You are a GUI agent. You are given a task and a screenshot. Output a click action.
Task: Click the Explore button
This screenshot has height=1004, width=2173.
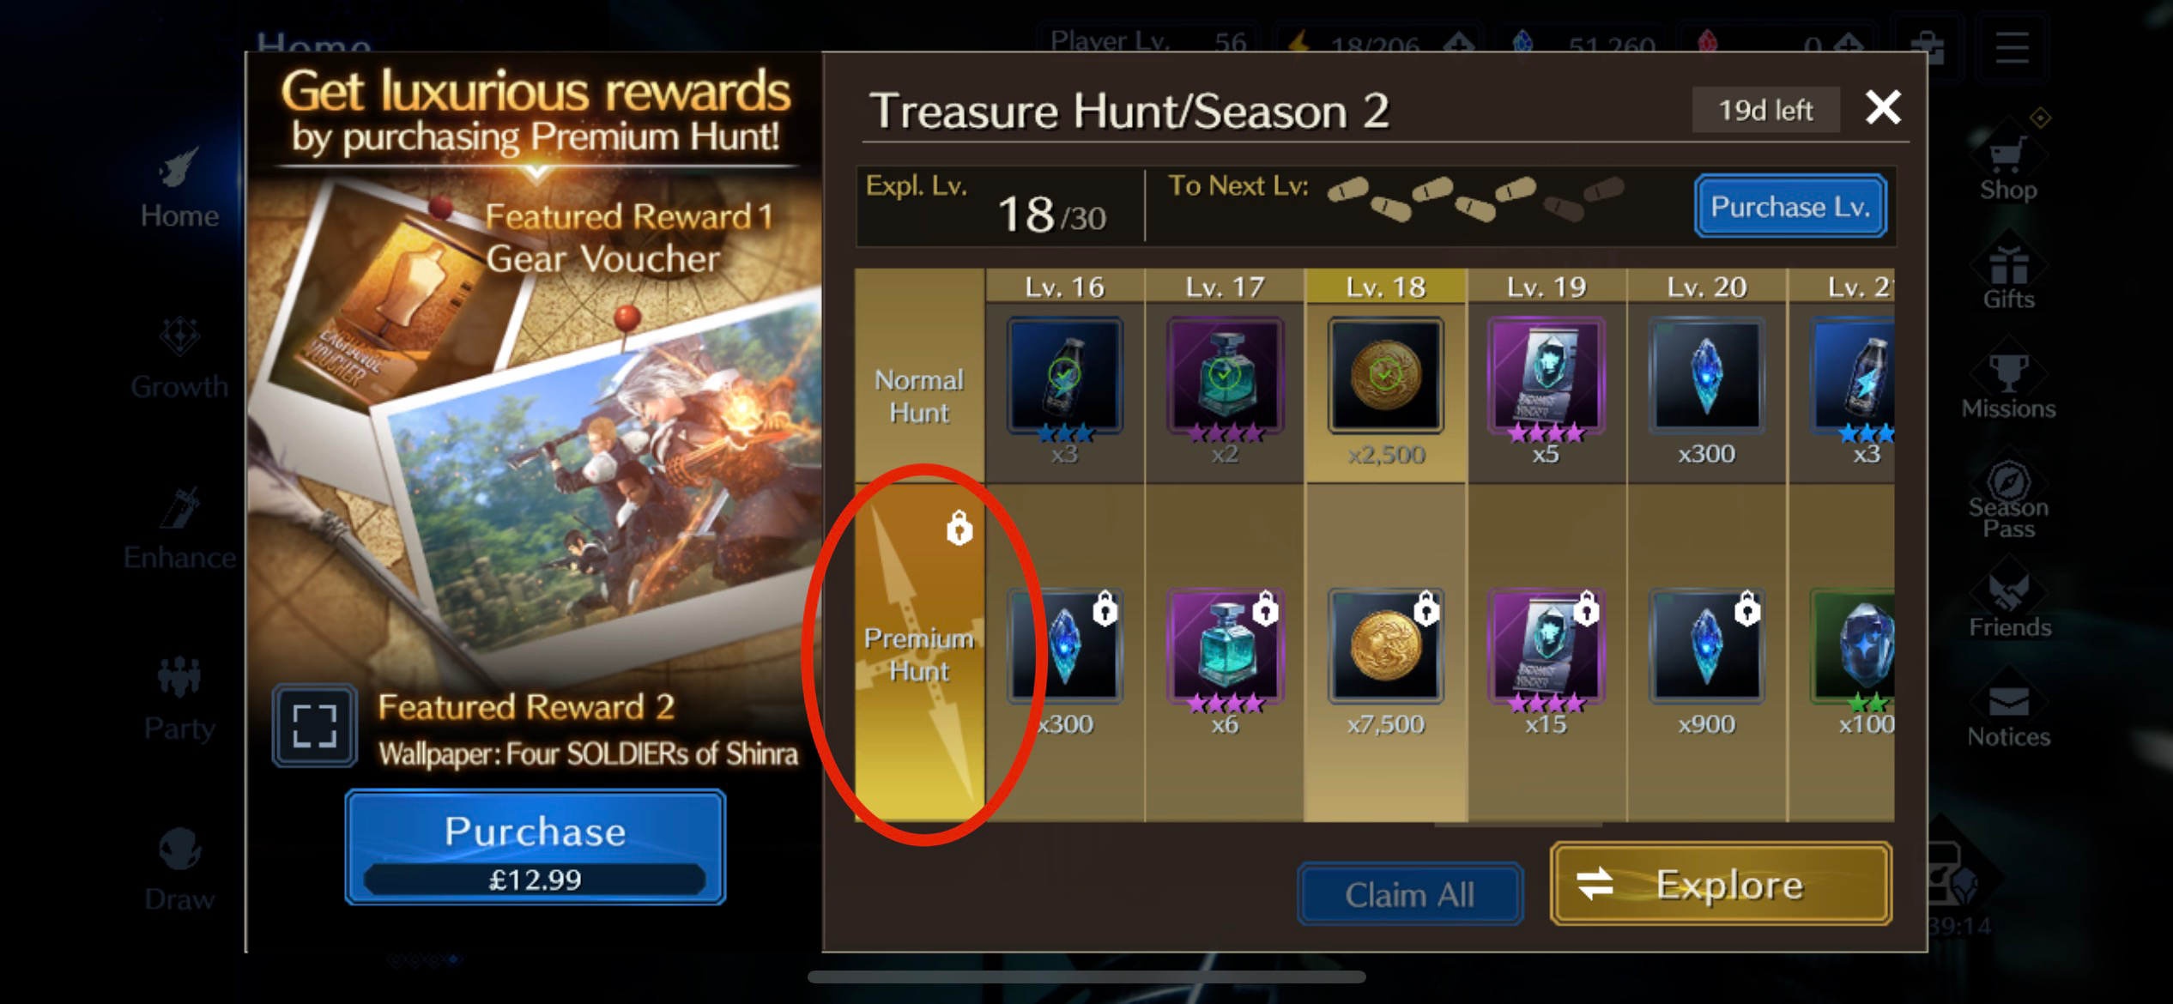pyautogui.click(x=1721, y=884)
